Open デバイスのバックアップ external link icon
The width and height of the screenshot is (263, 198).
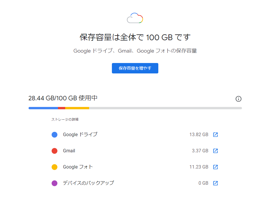click(215, 183)
